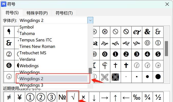Select the black square ornament symbol

pos(115,77)
